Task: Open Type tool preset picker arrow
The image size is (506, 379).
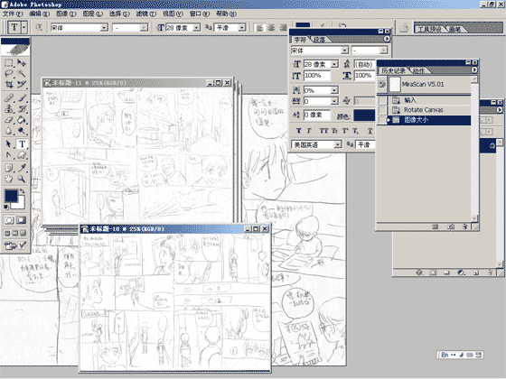Action: pyautogui.click(x=24, y=27)
